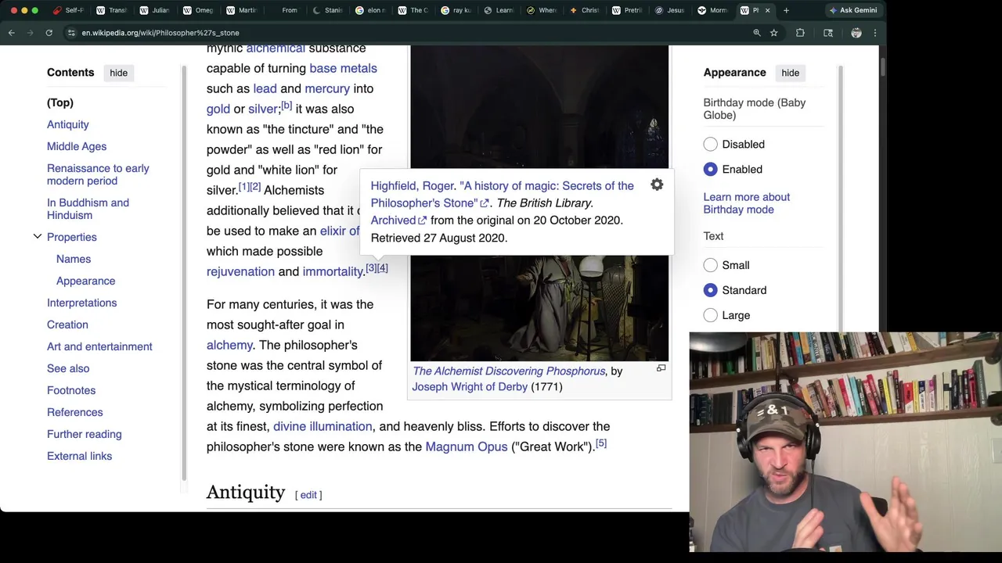Viewport: 1002px width, 563px height.
Task: Click the Ask Gemini button
Action: (x=853, y=10)
